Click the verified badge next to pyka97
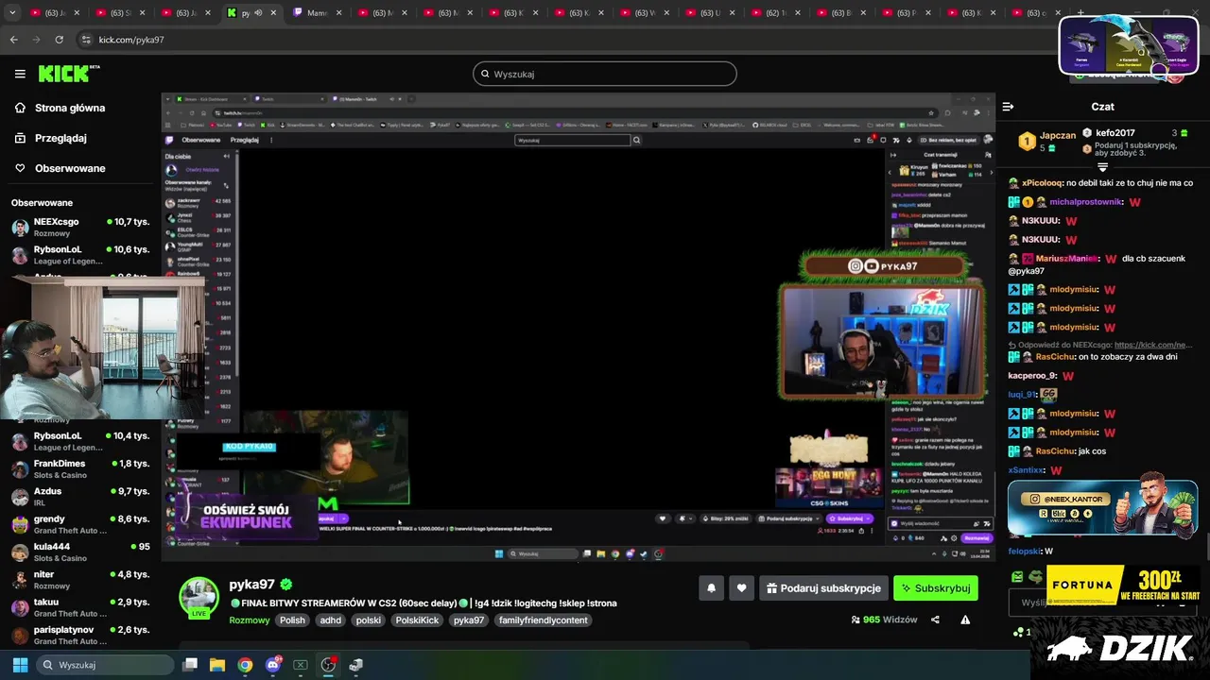1210x680 pixels. pos(286,585)
